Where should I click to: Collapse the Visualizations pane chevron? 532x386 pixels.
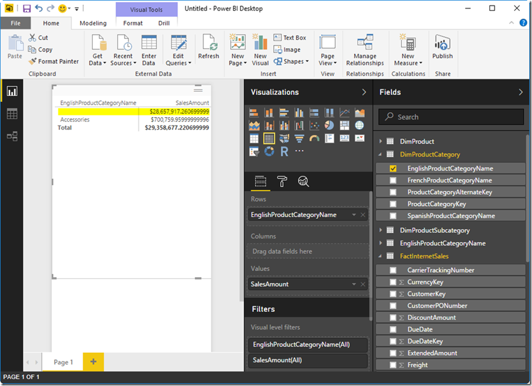pos(364,92)
